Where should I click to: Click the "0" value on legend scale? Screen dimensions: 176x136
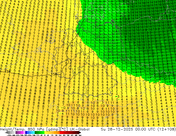point(45,135)
